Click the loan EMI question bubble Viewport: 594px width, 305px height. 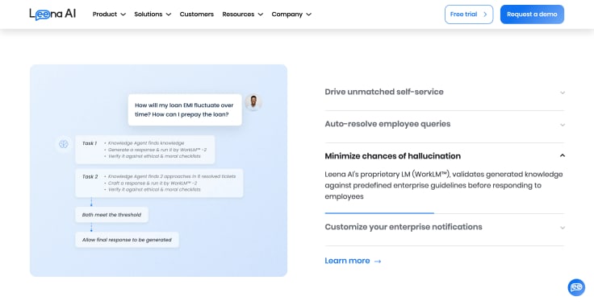point(185,110)
